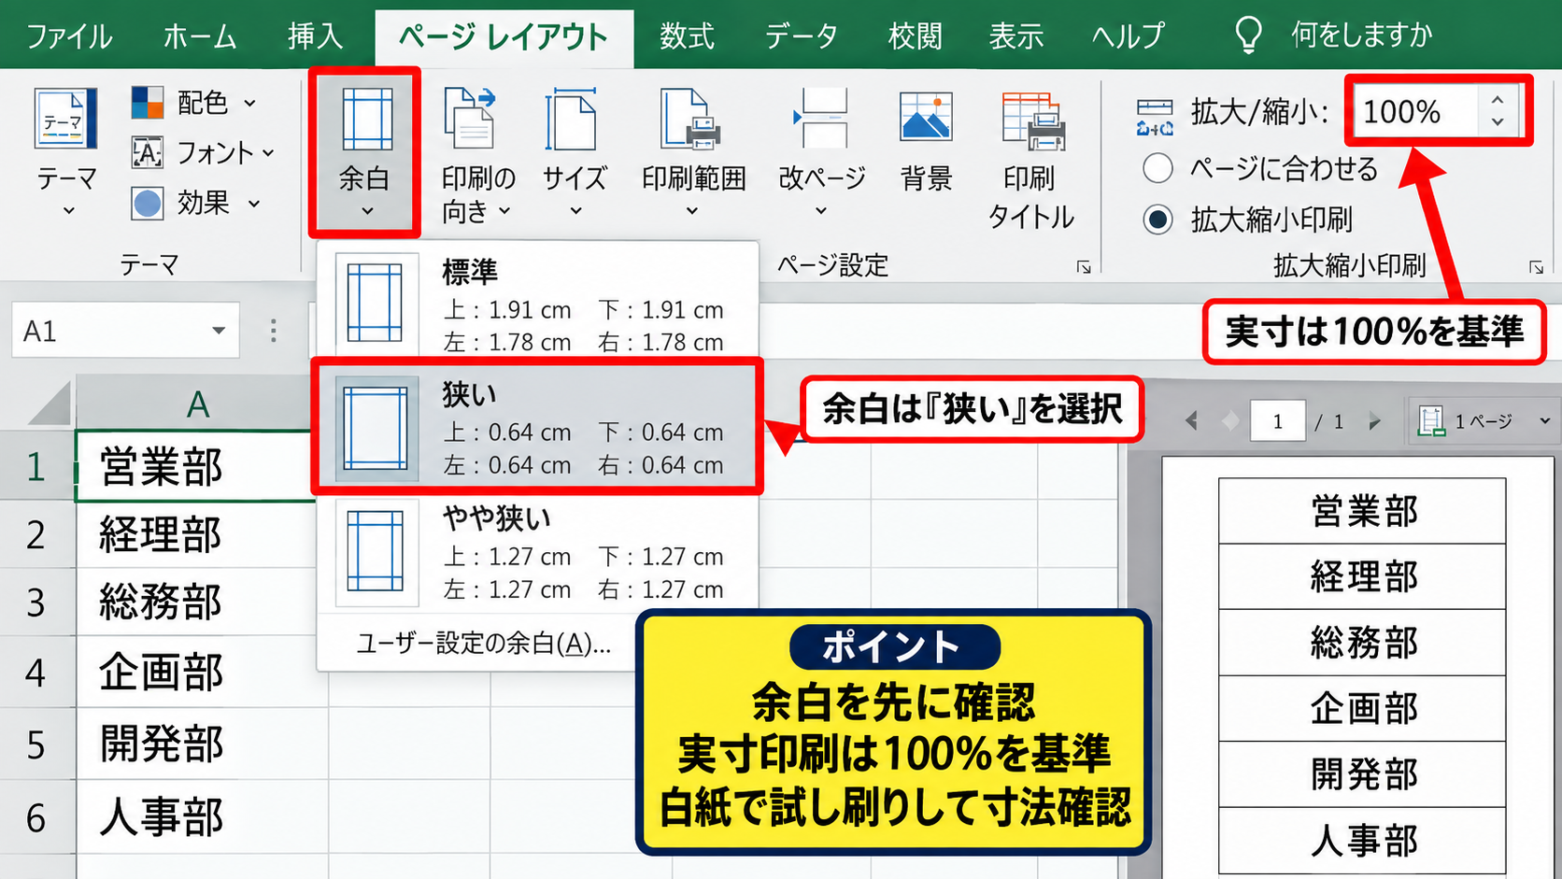Increase the scale percentage with up arrow
Screen dimensions: 1562x879
point(1498,100)
